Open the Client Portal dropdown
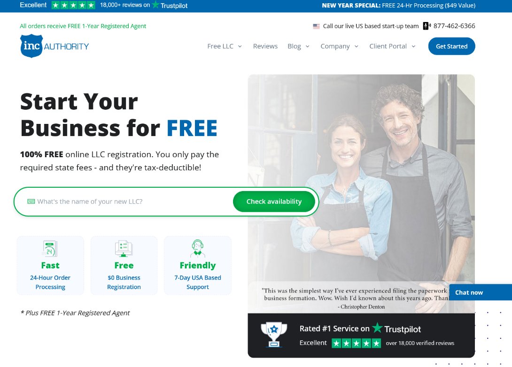This screenshot has height=367, width=512. click(x=392, y=46)
